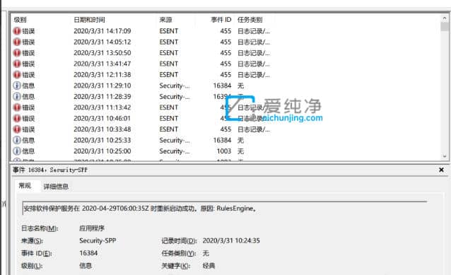Select the date cell 2020/3/31 13:50:50
Screen dimensions: 451x275
[102, 52]
